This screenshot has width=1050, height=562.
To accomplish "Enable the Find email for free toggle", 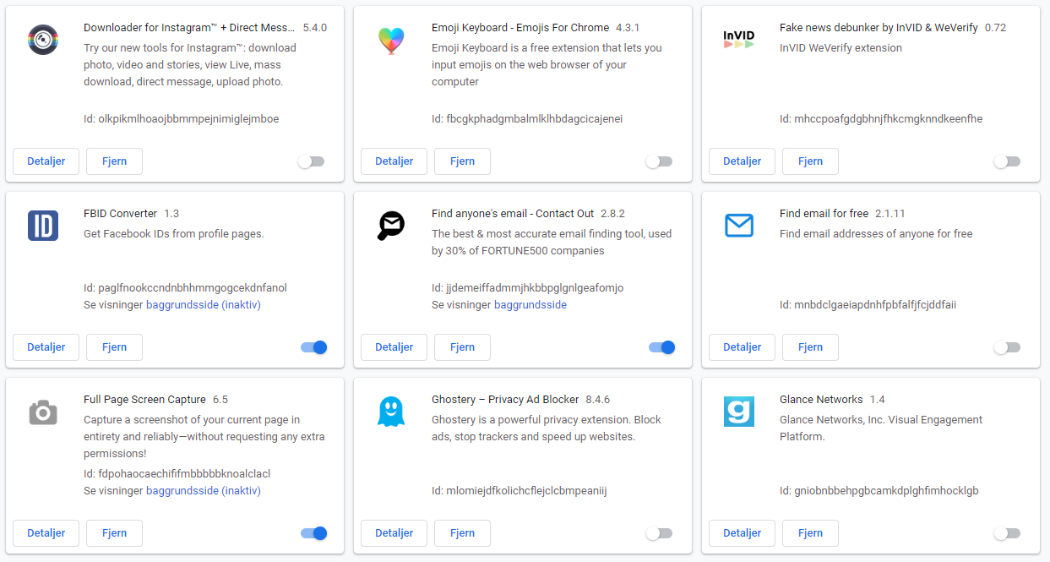I will click(x=1007, y=347).
